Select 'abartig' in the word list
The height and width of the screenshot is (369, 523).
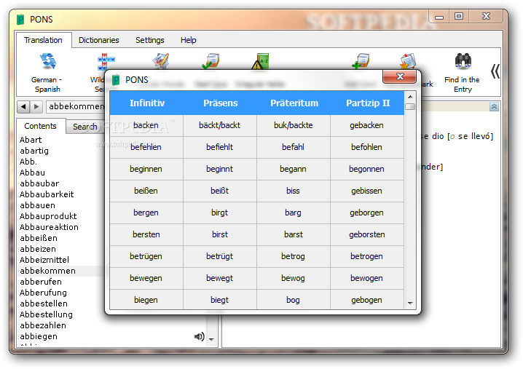tap(34, 151)
